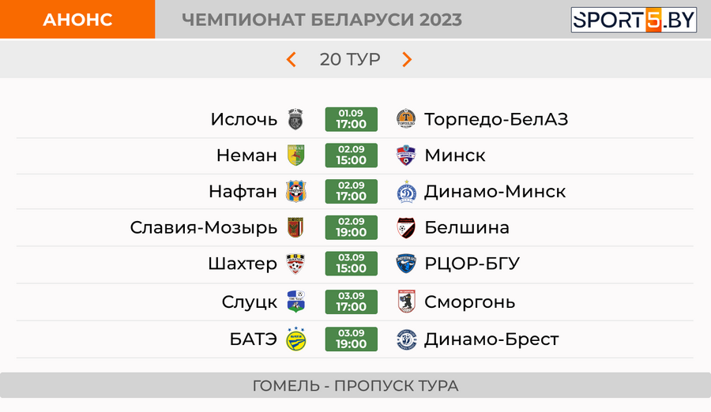Go to the previous tour with left chevron

point(291,59)
